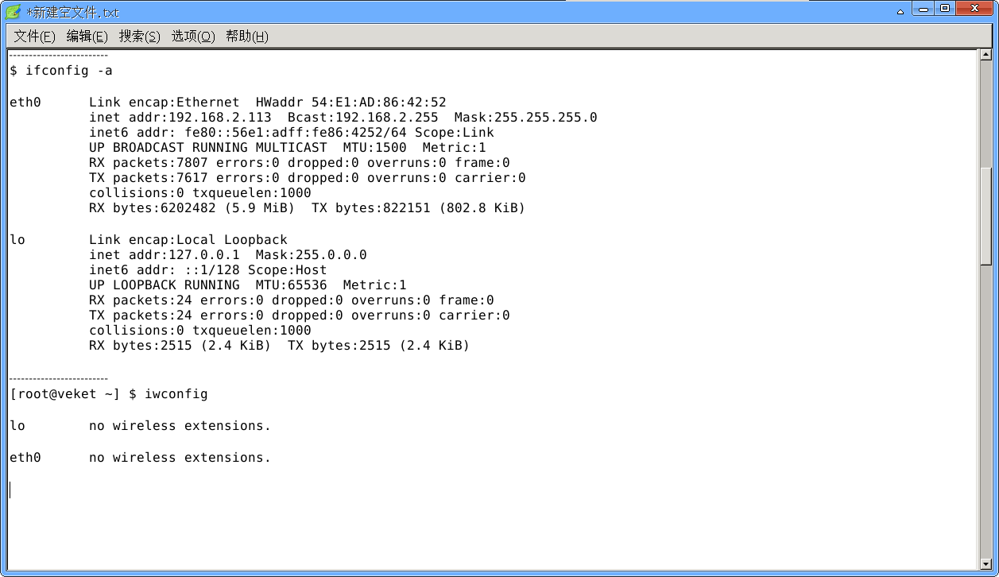Click the text "TX bytes:2515 (2.4 KiB)"
The height and width of the screenshot is (577, 999).
[x=379, y=346]
